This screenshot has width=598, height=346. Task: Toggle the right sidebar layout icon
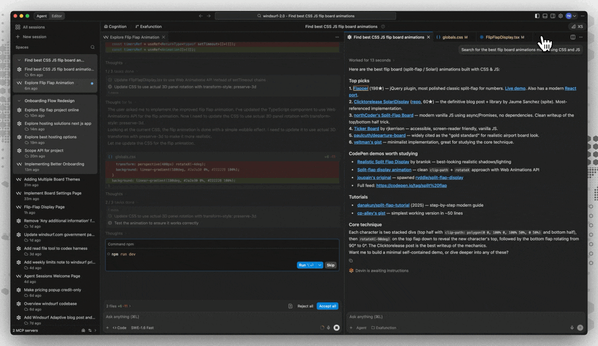553,16
